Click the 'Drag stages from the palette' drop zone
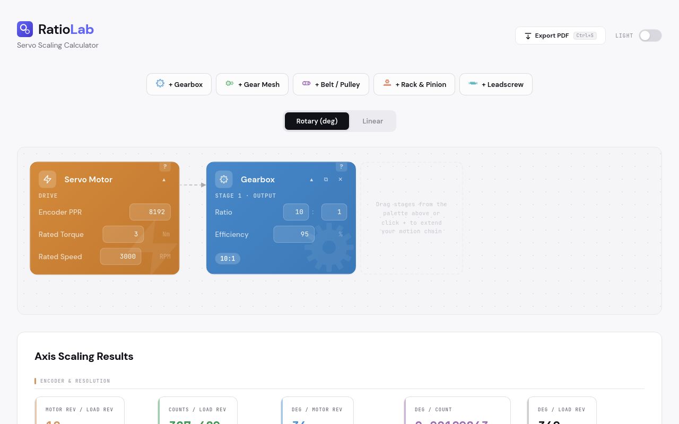The height and width of the screenshot is (424, 679). pyautogui.click(x=412, y=218)
